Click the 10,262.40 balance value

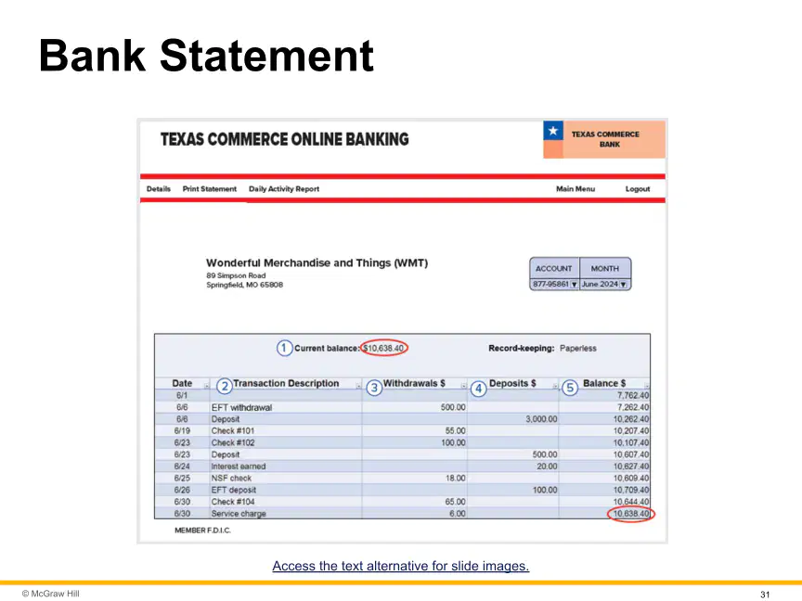[631, 419]
